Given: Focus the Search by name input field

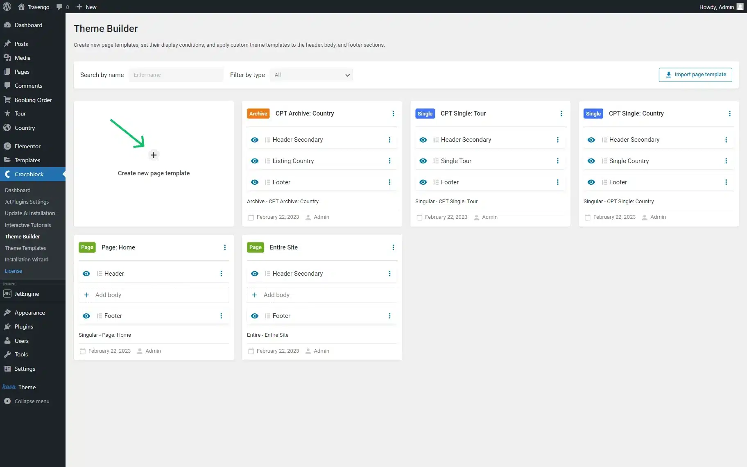Looking at the screenshot, I should click(176, 75).
